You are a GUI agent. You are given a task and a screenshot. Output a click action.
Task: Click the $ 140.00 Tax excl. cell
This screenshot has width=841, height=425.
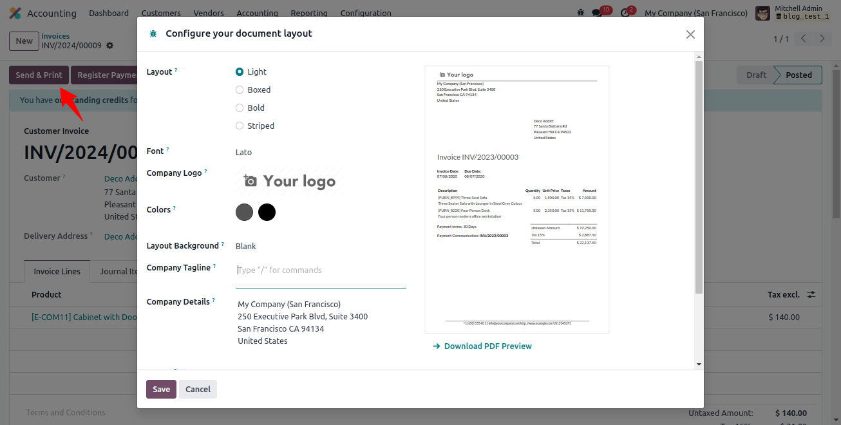[784, 317]
